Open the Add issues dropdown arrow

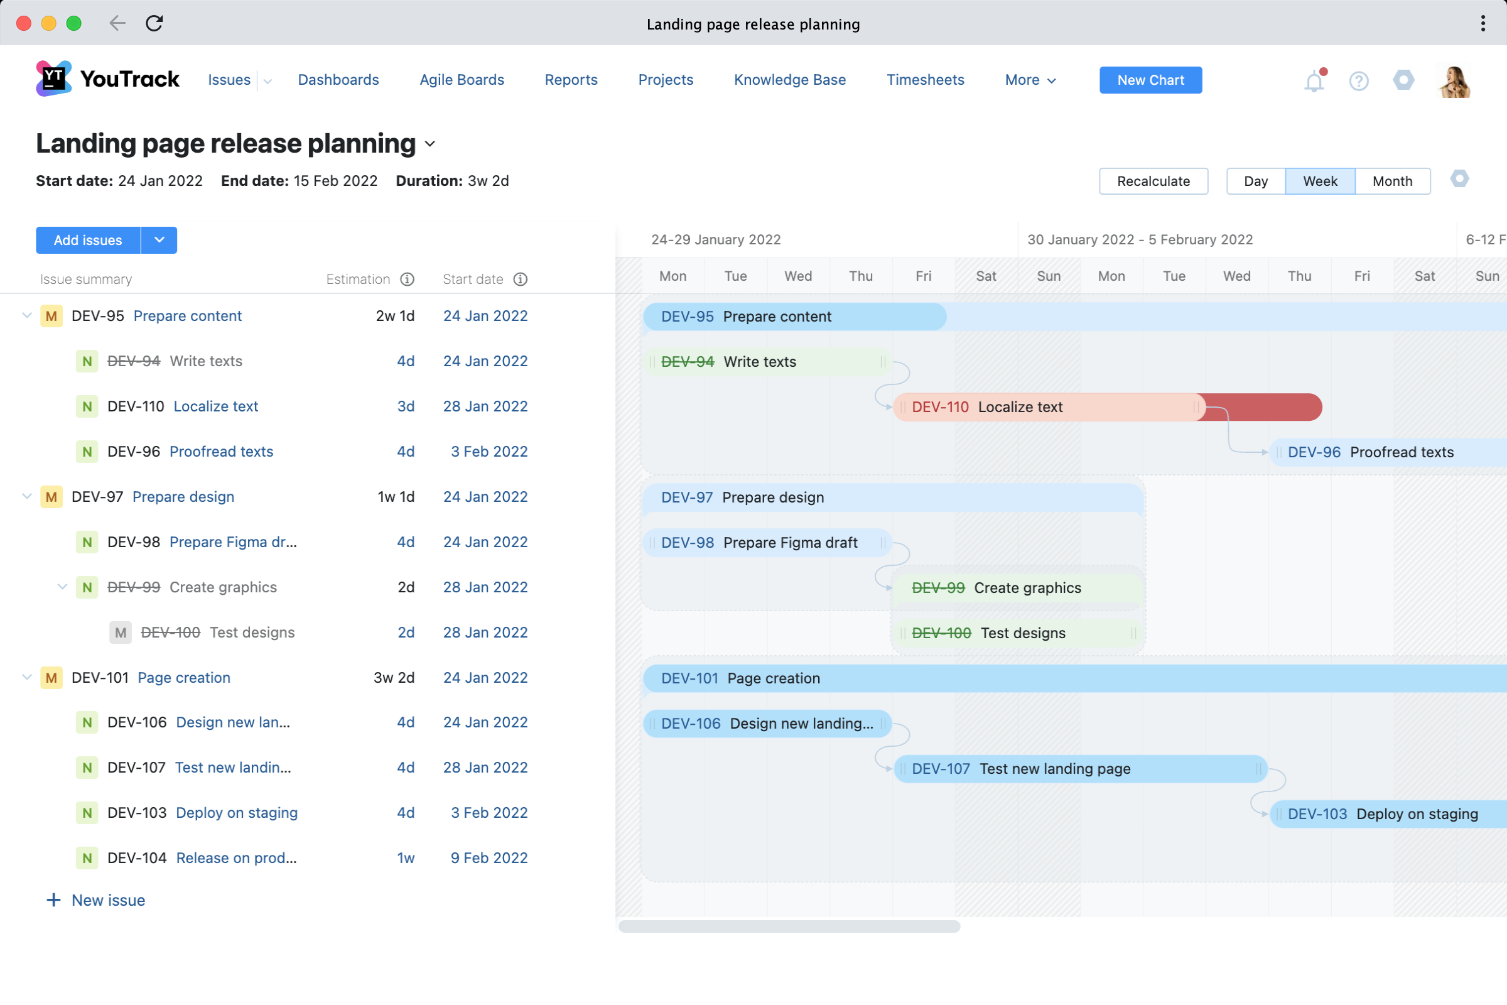[x=159, y=241]
